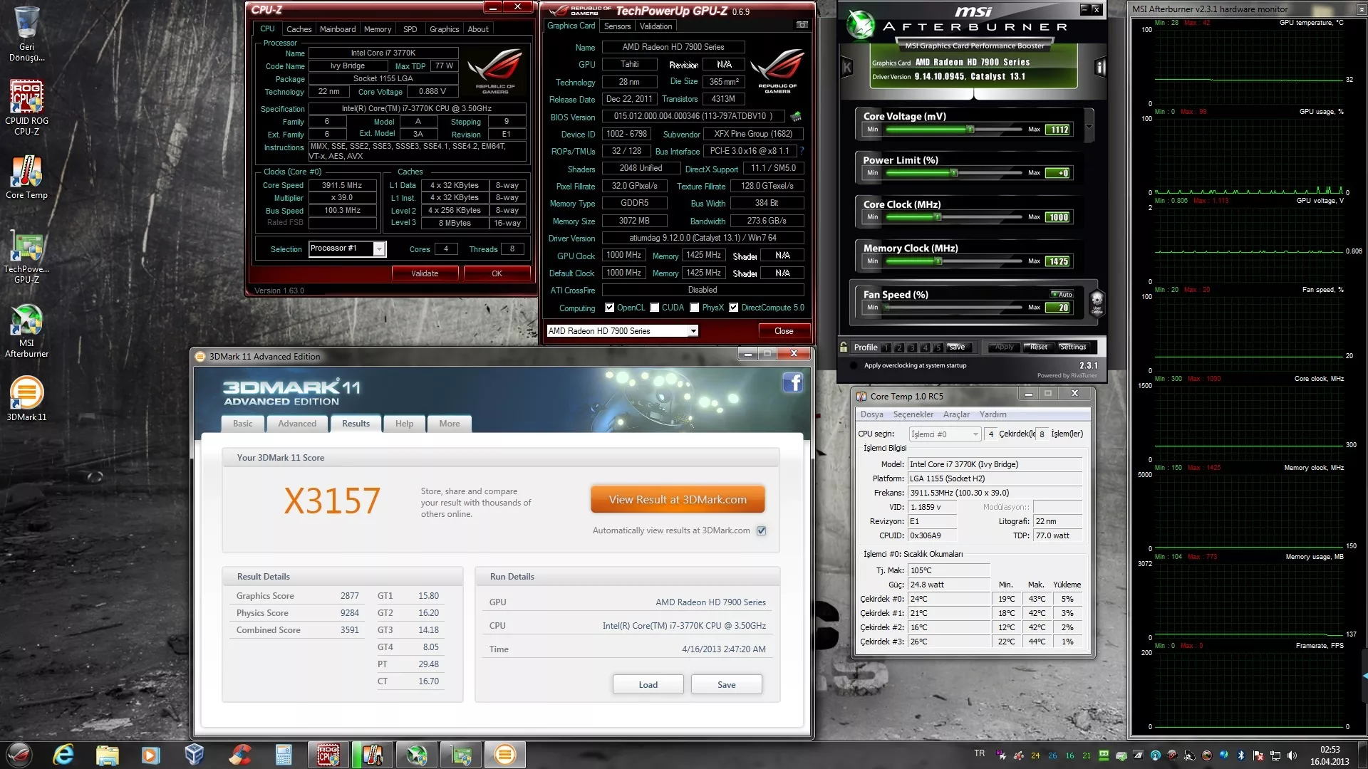Open Afterburner info panel with the i icon
Viewport: 1368px width, 769px height.
pyautogui.click(x=1100, y=68)
